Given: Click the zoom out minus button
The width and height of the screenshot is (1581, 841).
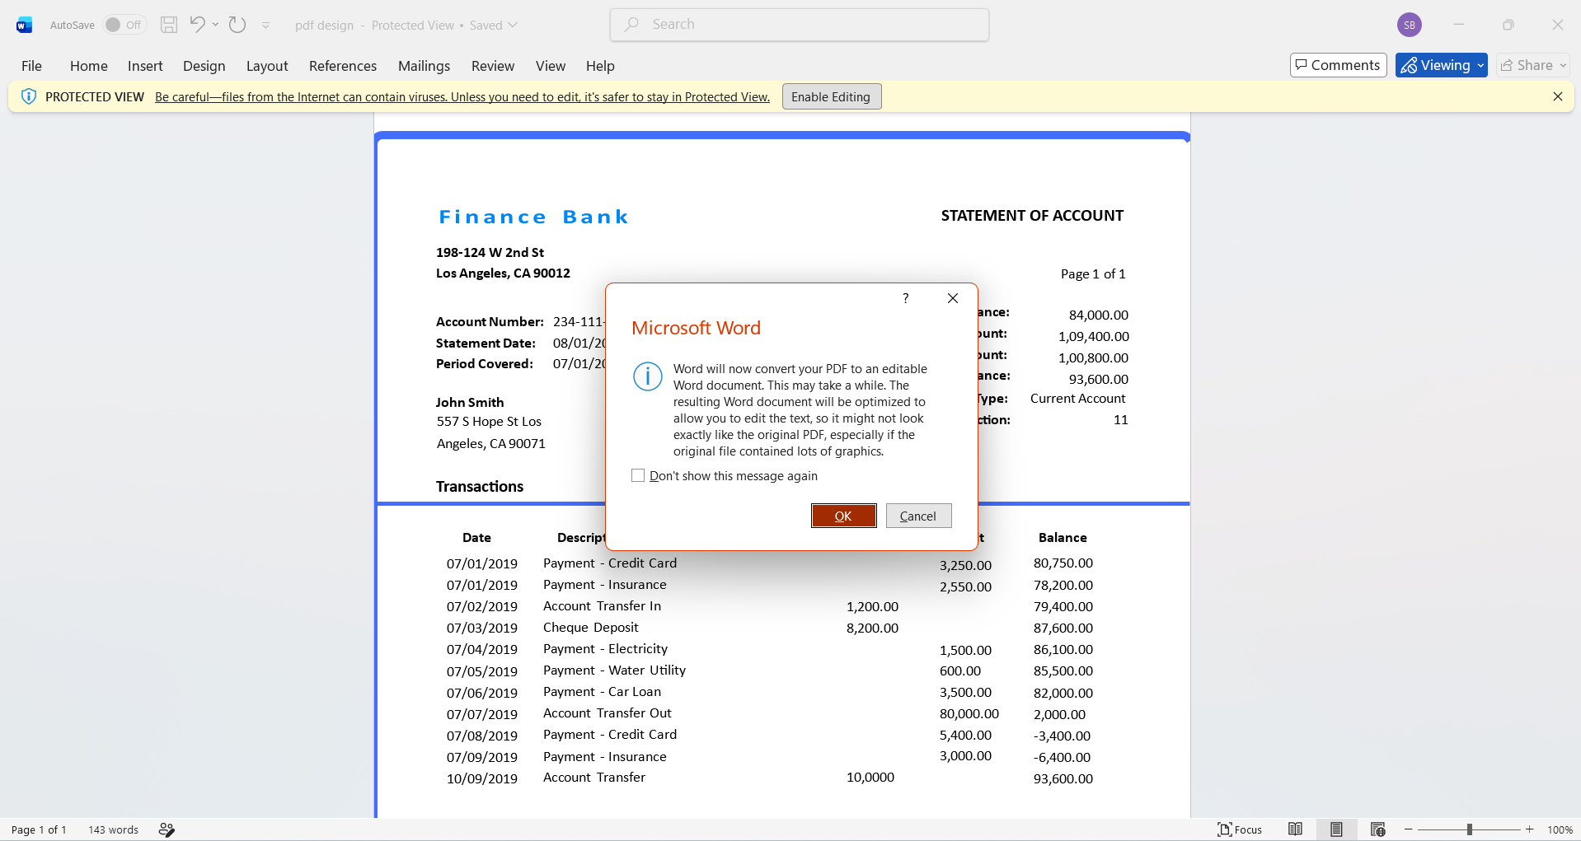Looking at the screenshot, I should (1409, 829).
